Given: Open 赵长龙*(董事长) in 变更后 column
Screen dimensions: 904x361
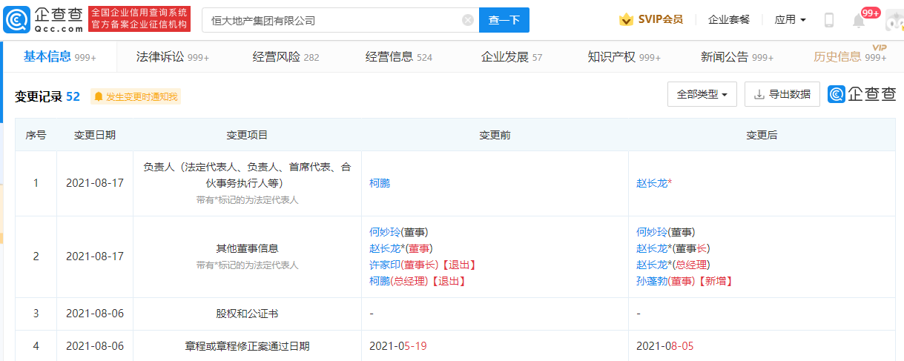Looking at the screenshot, I should (673, 248).
